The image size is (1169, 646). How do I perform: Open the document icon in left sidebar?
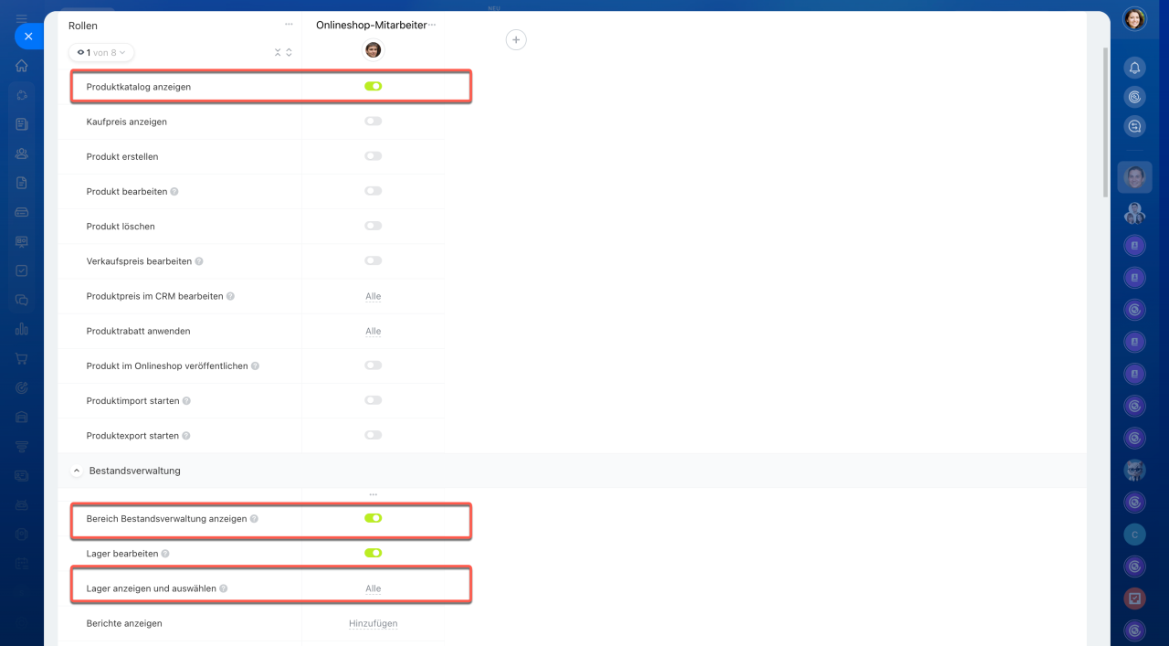22,183
